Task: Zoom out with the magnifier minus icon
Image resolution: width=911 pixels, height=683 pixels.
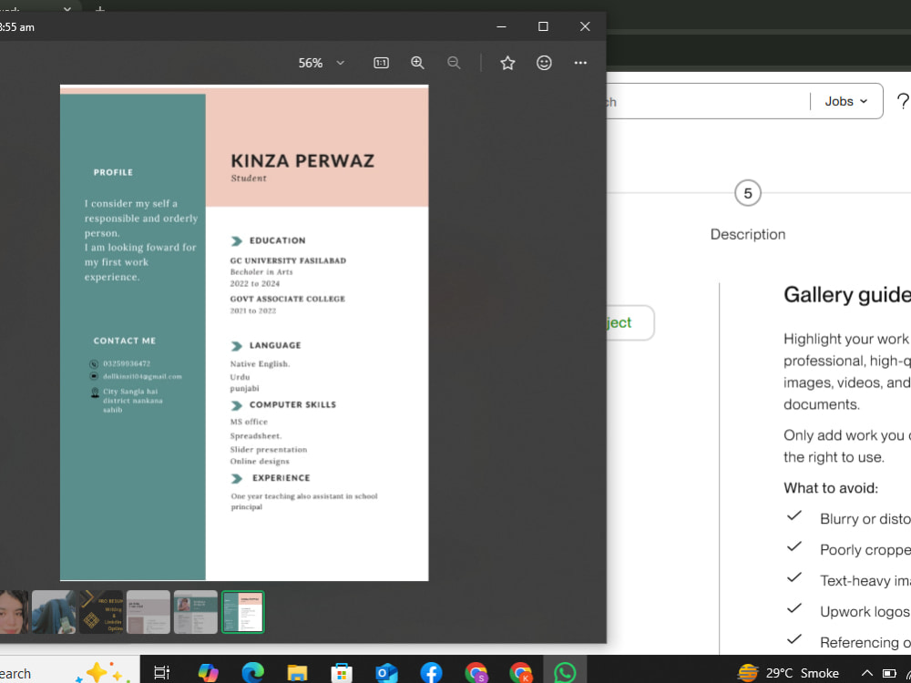Action: tap(454, 63)
